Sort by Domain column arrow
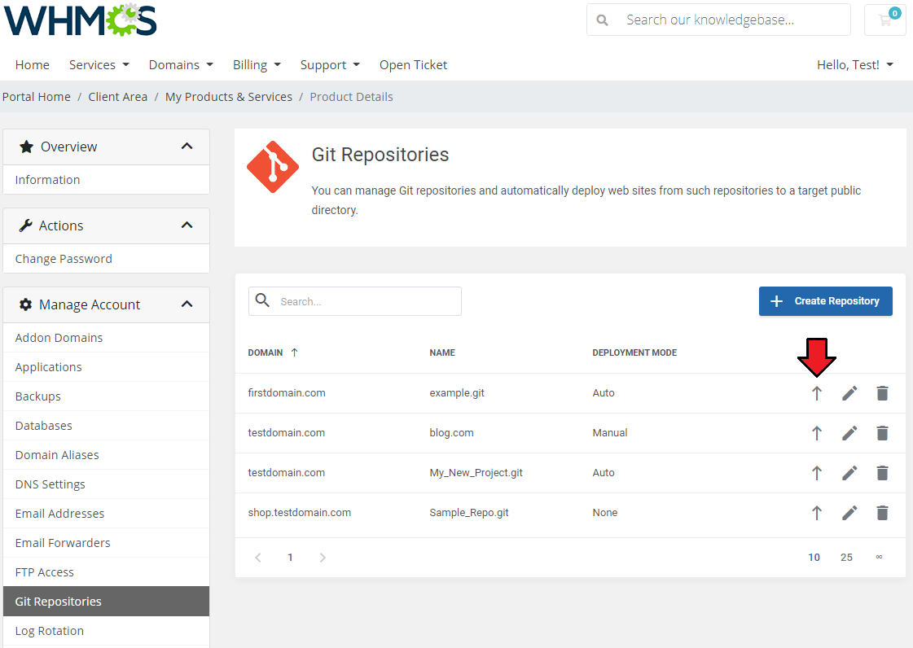The width and height of the screenshot is (913, 648). pyautogui.click(x=294, y=352)
